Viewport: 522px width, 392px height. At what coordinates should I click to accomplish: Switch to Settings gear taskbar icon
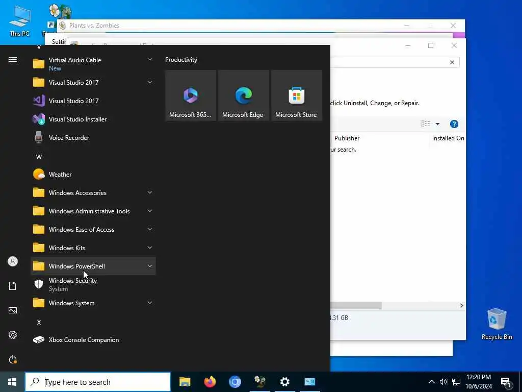(284, 382)
